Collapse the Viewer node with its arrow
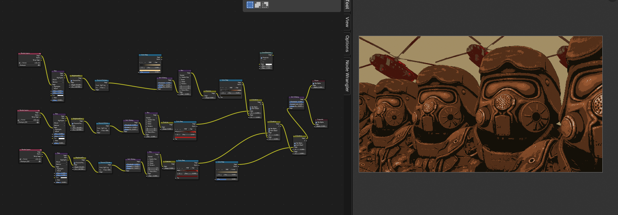618x215 pixels. pyautogui.click(x=313, y=81)
